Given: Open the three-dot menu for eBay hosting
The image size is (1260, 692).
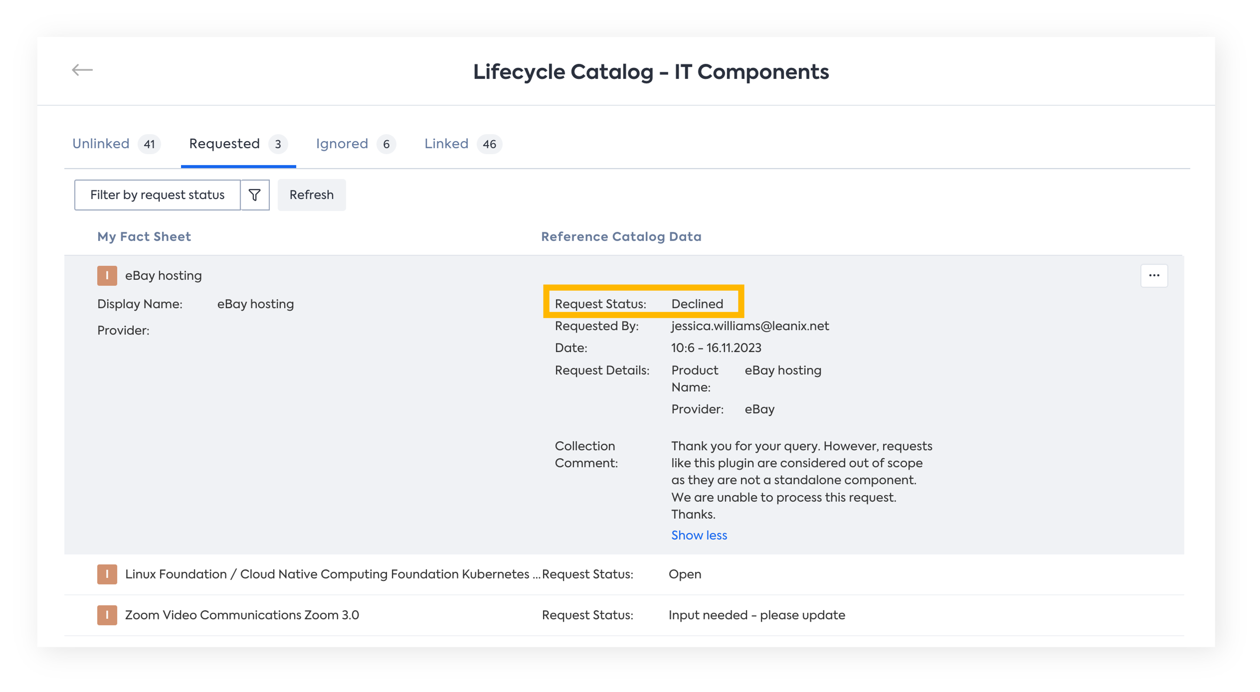Looking at the screenshot, I should point(1154,275).
